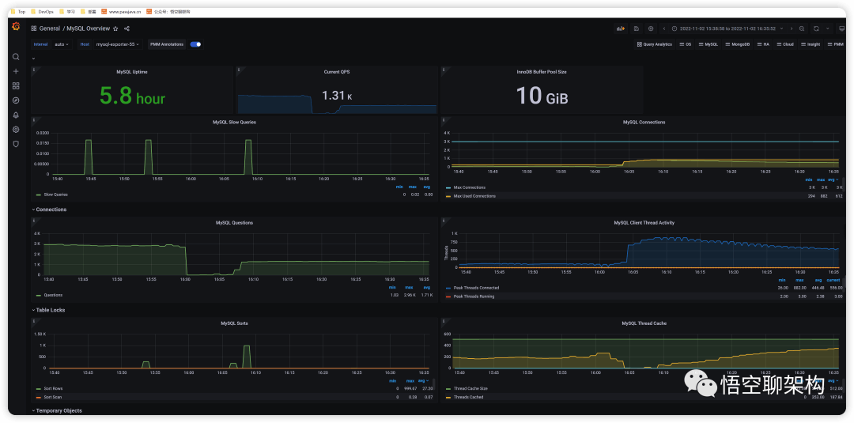854x423 pixels.
Task: Open the Interval auto dropdown
Action: [62, 44]
